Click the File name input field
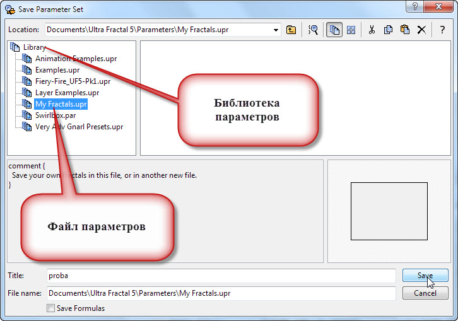Image resolution: width=458 pixels, height=321 pixels. point(221,293)
